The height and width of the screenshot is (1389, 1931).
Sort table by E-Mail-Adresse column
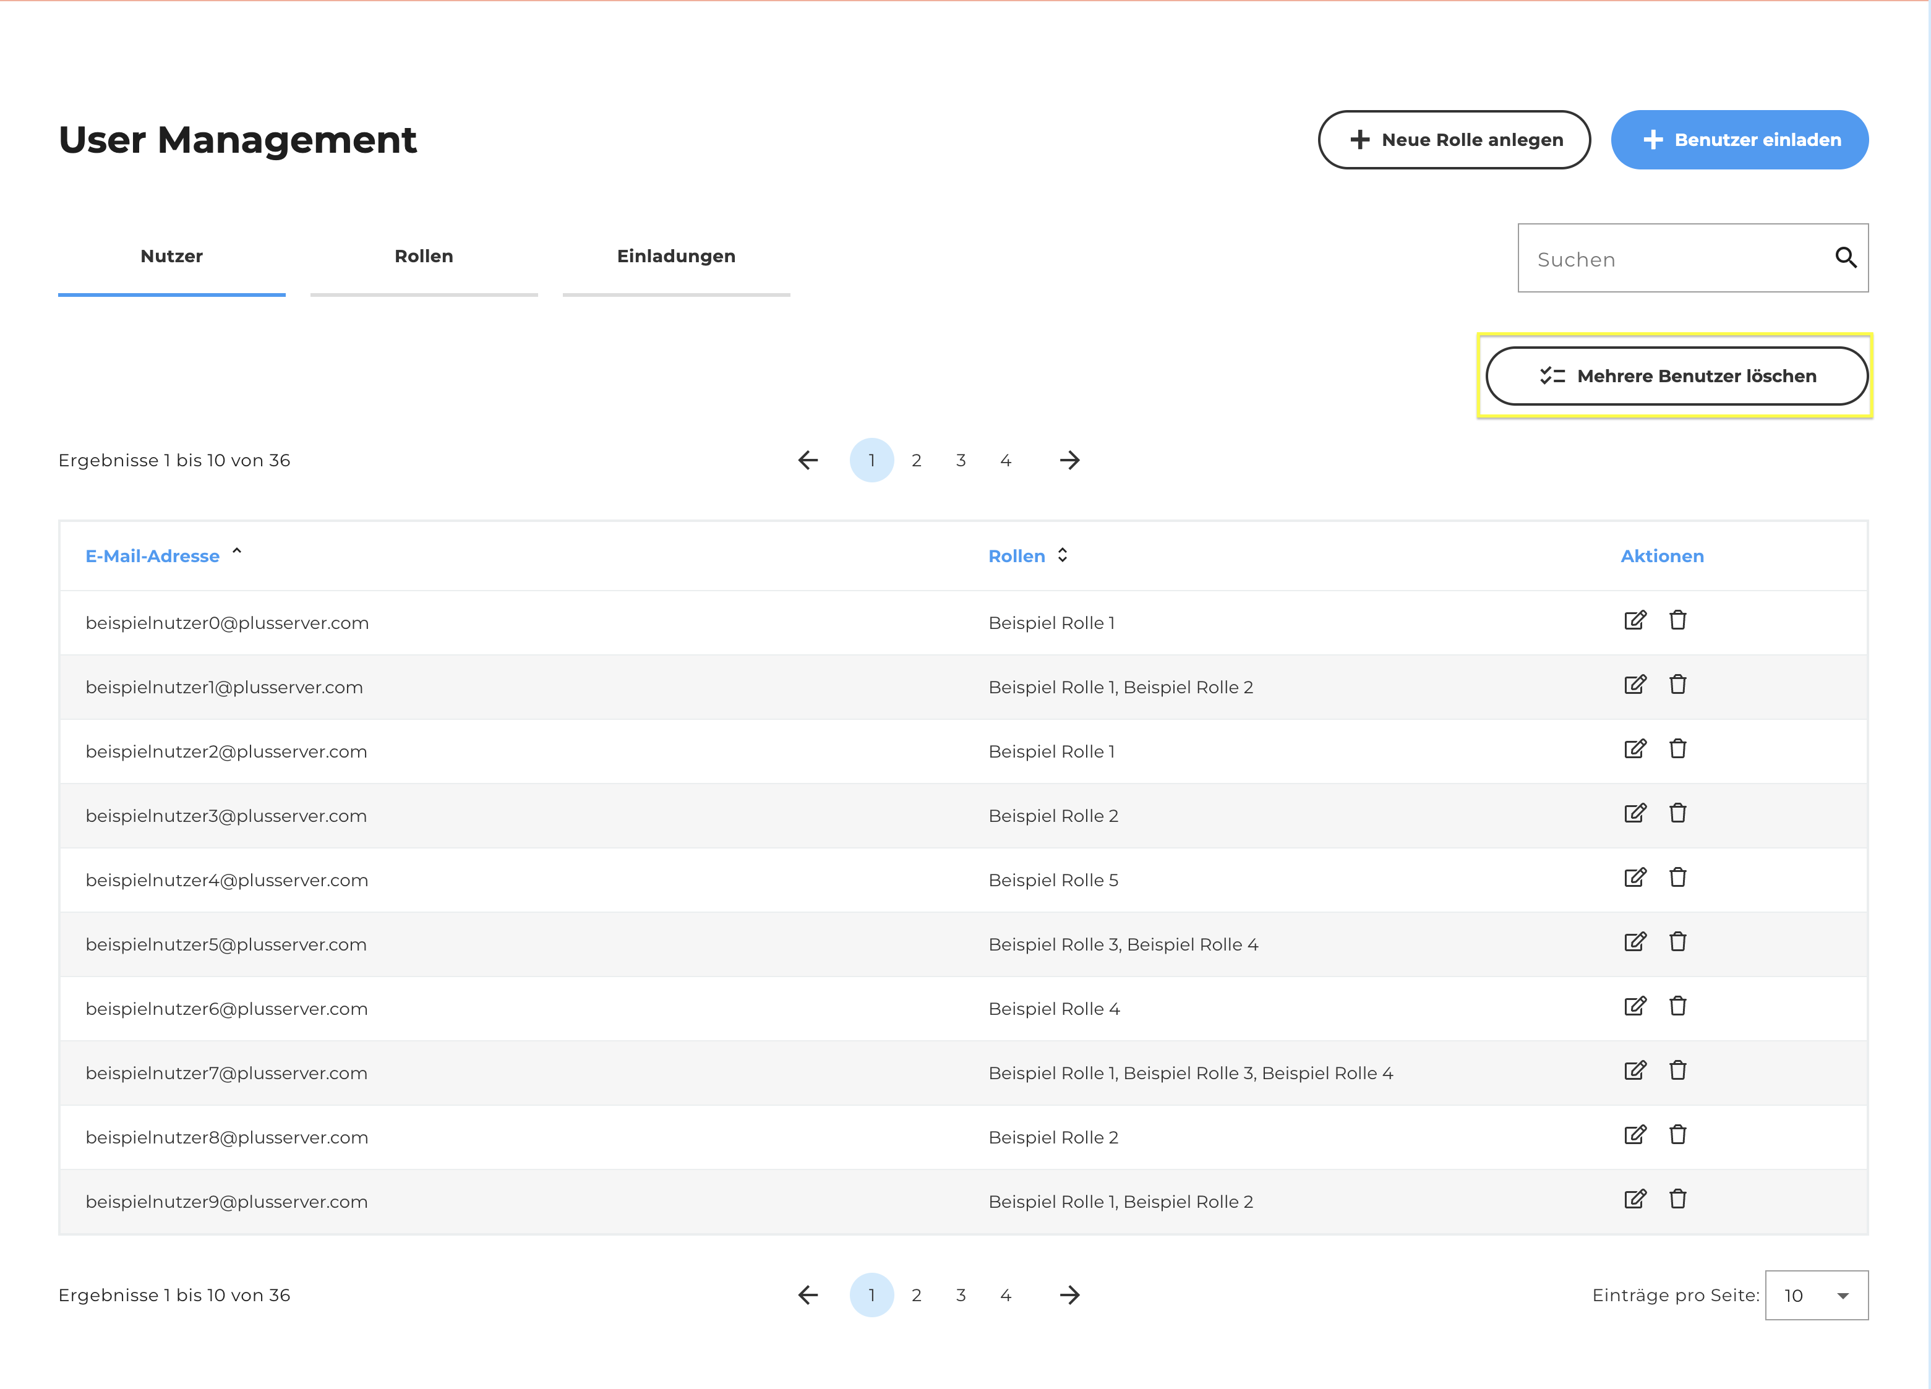point(152,556)
